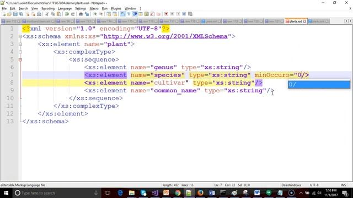Click the Windows Start button
Screen dimensions: 353x198
(x=6, y=193)
